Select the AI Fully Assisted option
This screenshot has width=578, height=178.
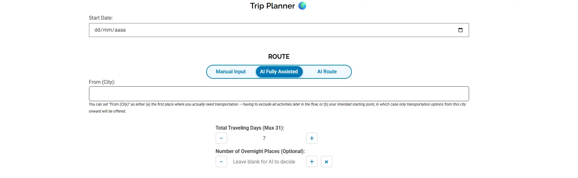tap(279, 72)
